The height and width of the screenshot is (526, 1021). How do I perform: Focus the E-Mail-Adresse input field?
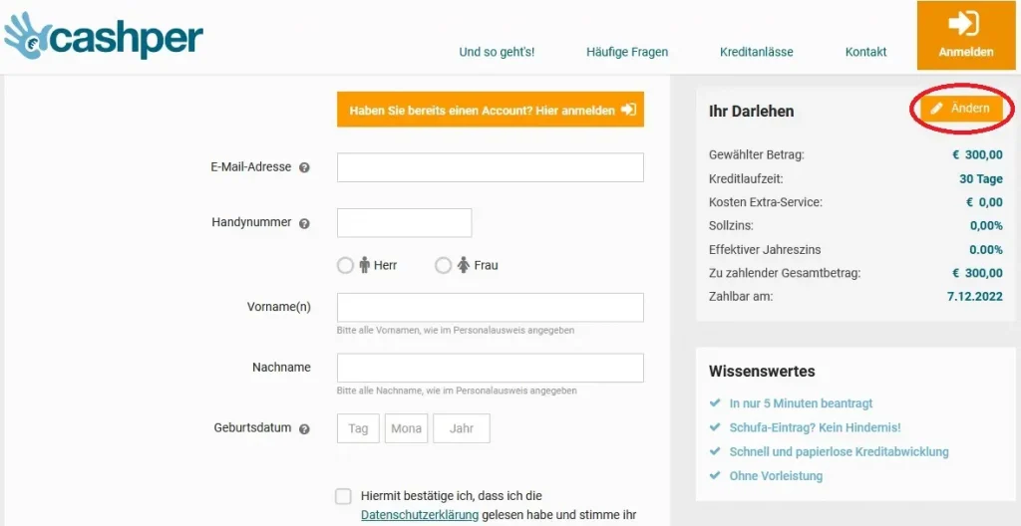[490, 167]
